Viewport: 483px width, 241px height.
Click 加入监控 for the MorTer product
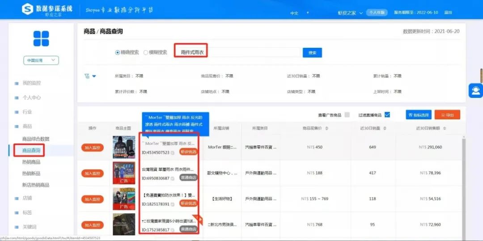[x=93, y=148]
